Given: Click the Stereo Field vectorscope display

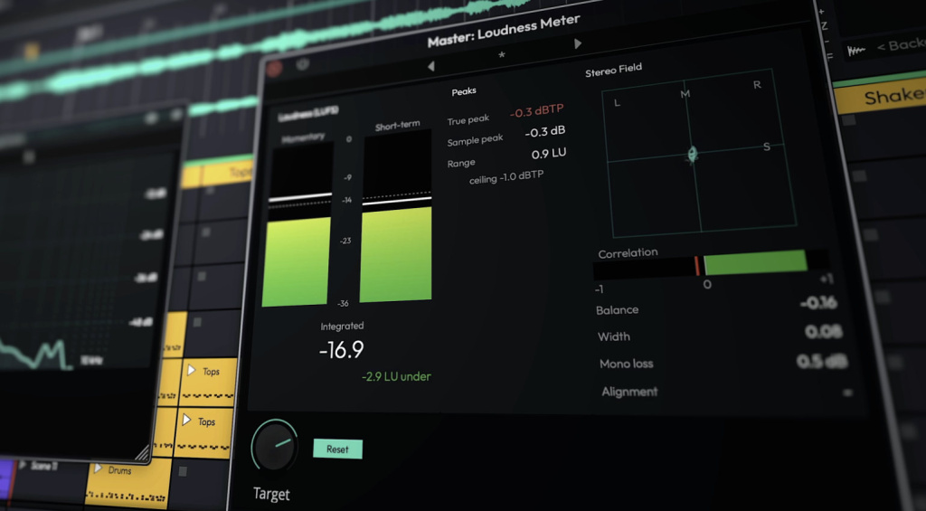Looking at the screenshot, I should pos(699,155).
